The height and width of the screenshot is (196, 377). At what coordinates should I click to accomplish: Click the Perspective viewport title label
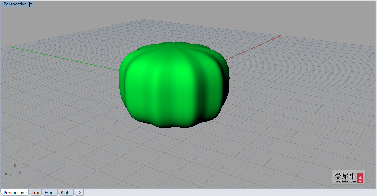[x=15, y=4]
